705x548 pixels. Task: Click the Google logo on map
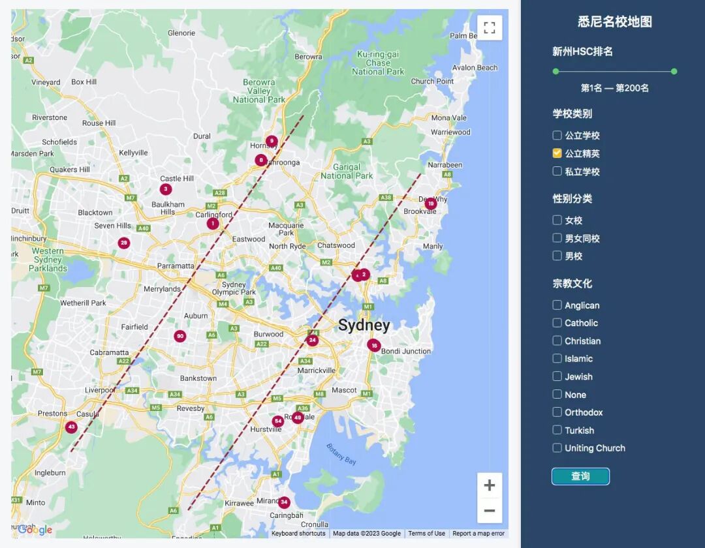35,530
